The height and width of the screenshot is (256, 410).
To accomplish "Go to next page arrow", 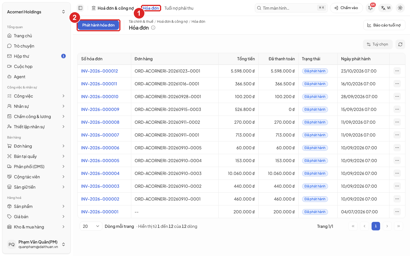I will (x=387, y=226).
